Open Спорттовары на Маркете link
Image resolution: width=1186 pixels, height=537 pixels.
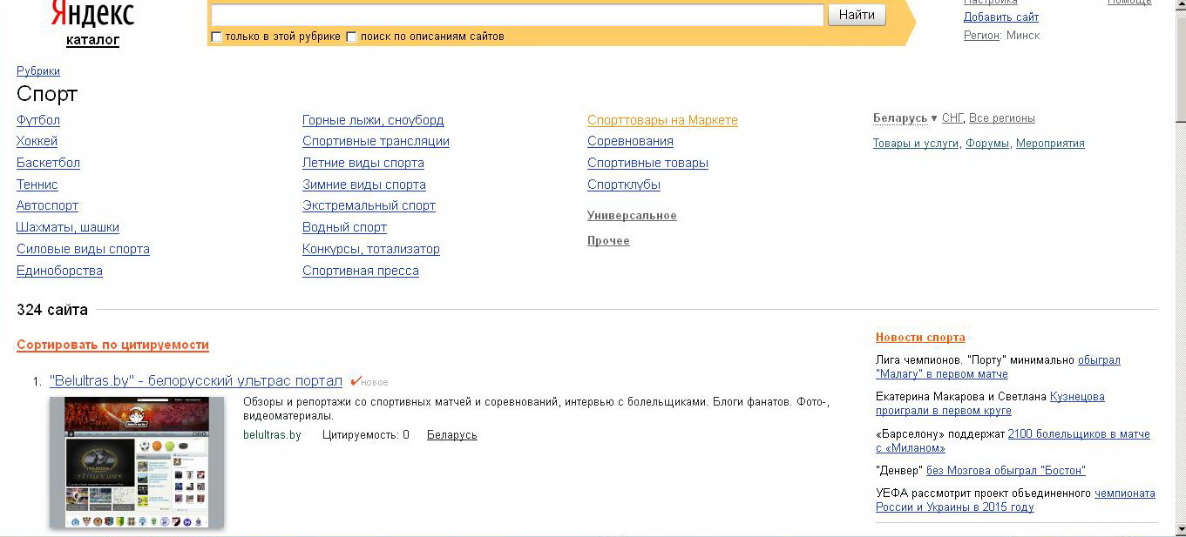pos(662,120)
